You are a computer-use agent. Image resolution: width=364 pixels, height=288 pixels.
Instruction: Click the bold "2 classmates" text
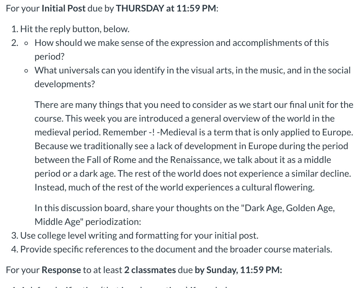click(150, 270)
